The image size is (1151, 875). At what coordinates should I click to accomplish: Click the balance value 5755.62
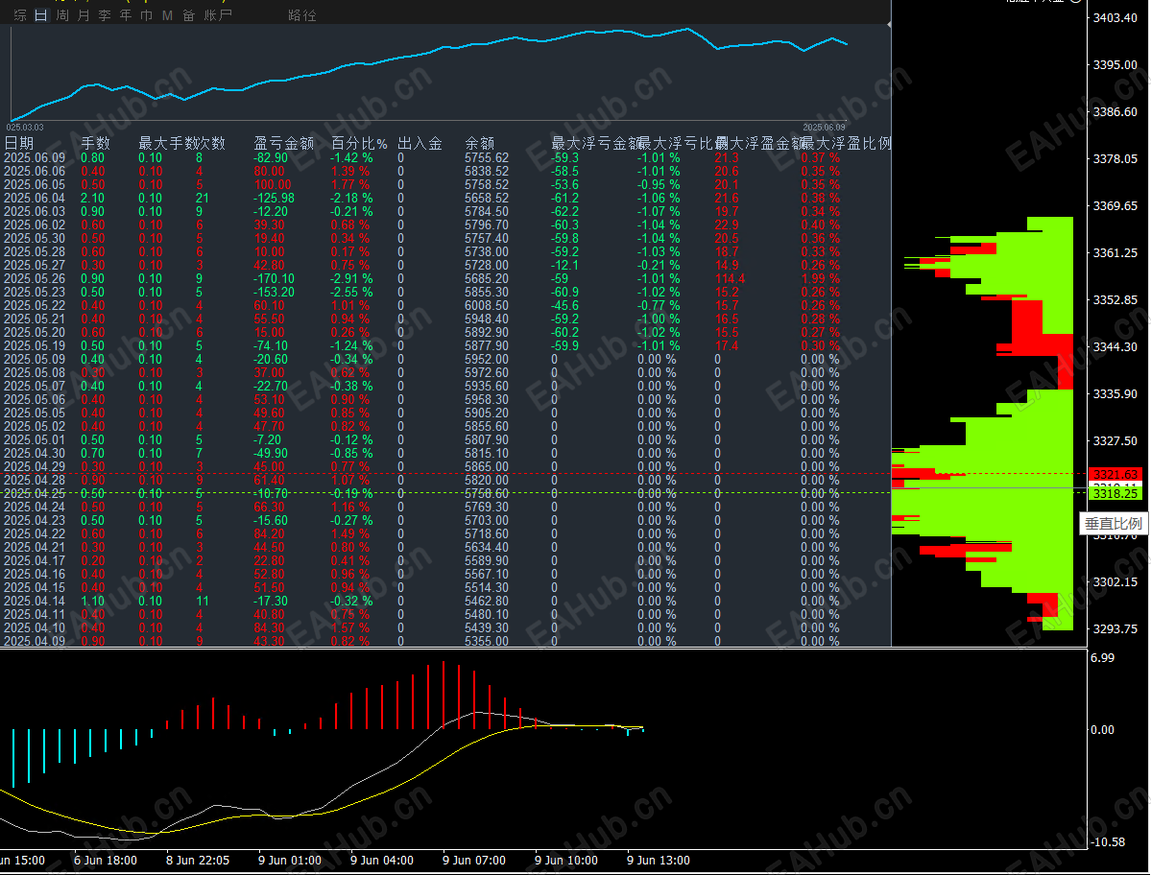click(487, 157)
